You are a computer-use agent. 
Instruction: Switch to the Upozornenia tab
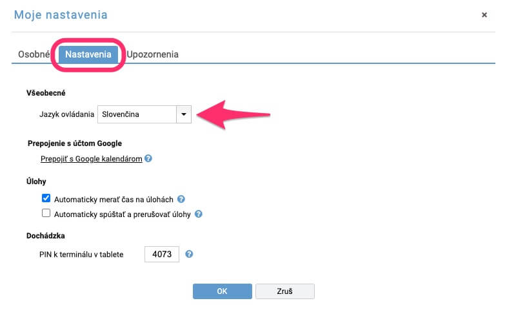click(x=152, y=54)
